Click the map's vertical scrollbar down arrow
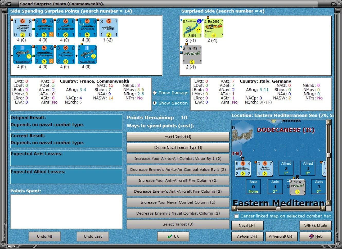Viewport: 342px width, 249px height. tap(328, 203)
